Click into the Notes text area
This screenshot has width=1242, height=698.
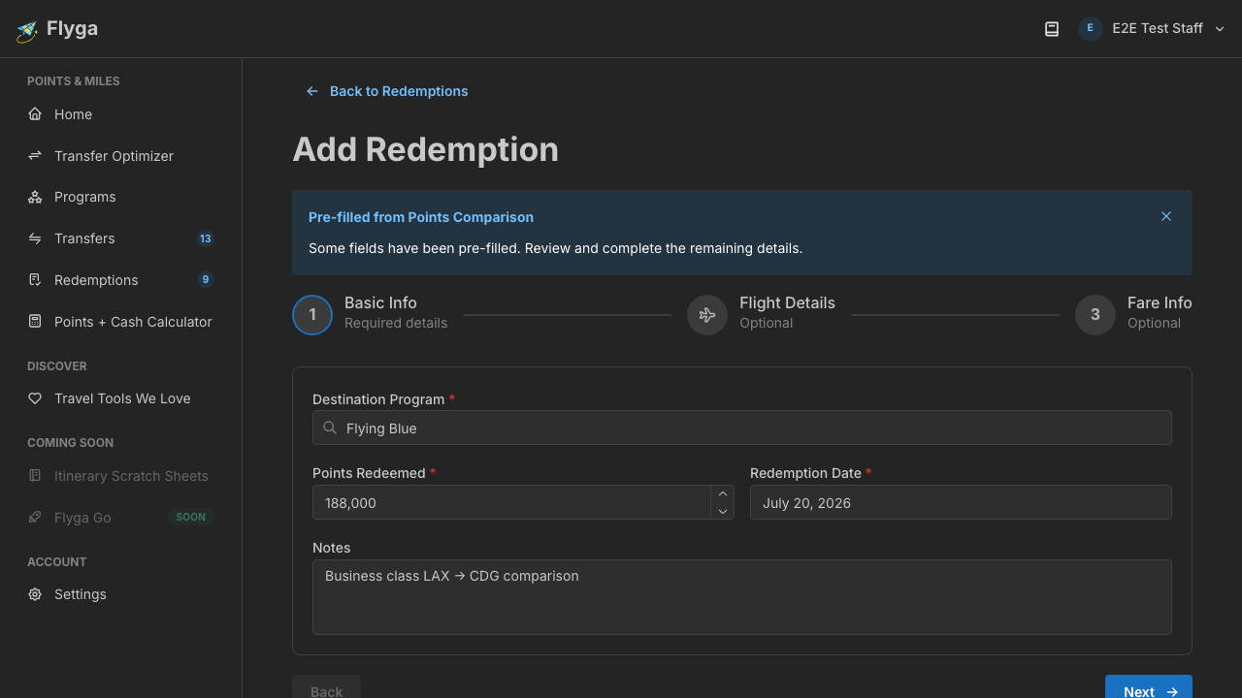[x=742, y=597]
